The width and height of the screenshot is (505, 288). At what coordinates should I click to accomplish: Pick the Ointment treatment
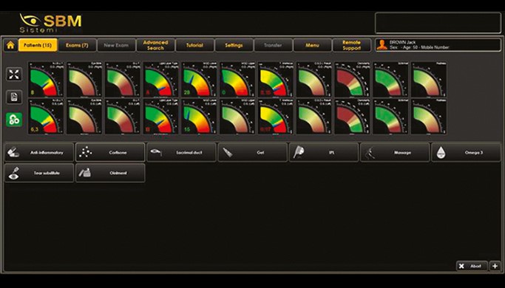point(110,173)
